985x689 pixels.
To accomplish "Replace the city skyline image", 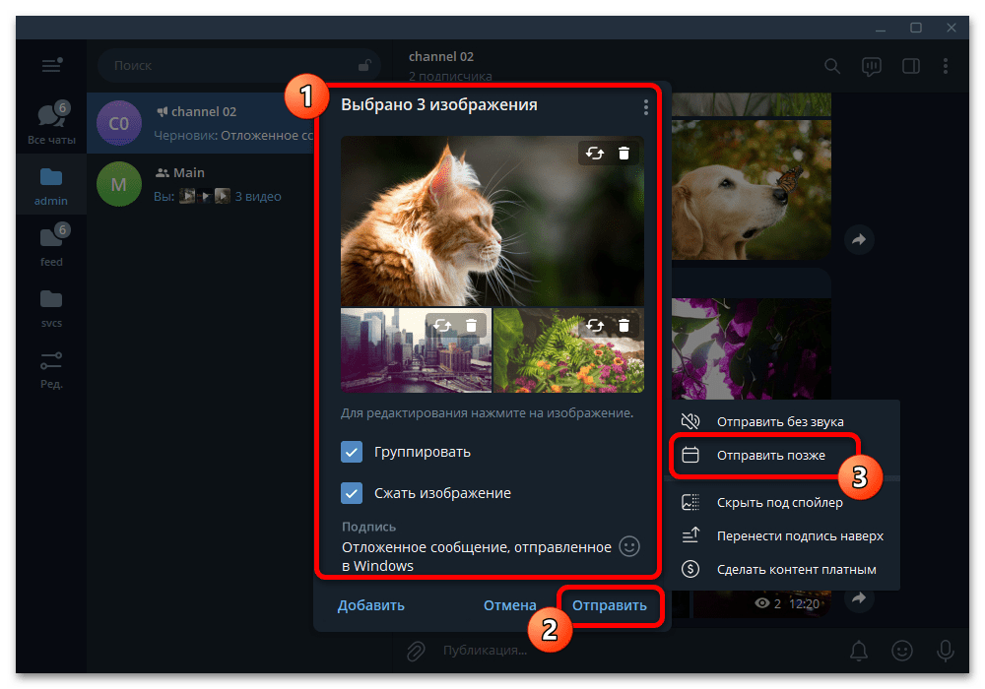I will tap(442, 325).
